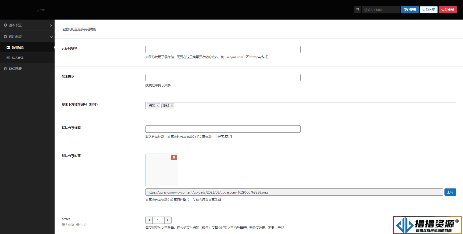Click the 云存储域名 label text
Screen dimensions: 463x234
(70, 48)
